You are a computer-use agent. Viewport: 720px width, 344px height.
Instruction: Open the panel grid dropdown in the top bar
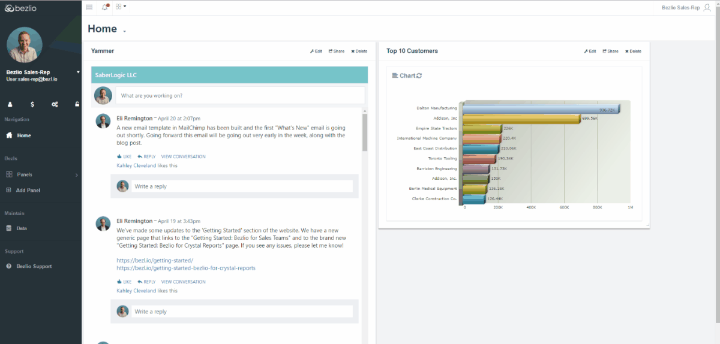[x=121, y=7]
